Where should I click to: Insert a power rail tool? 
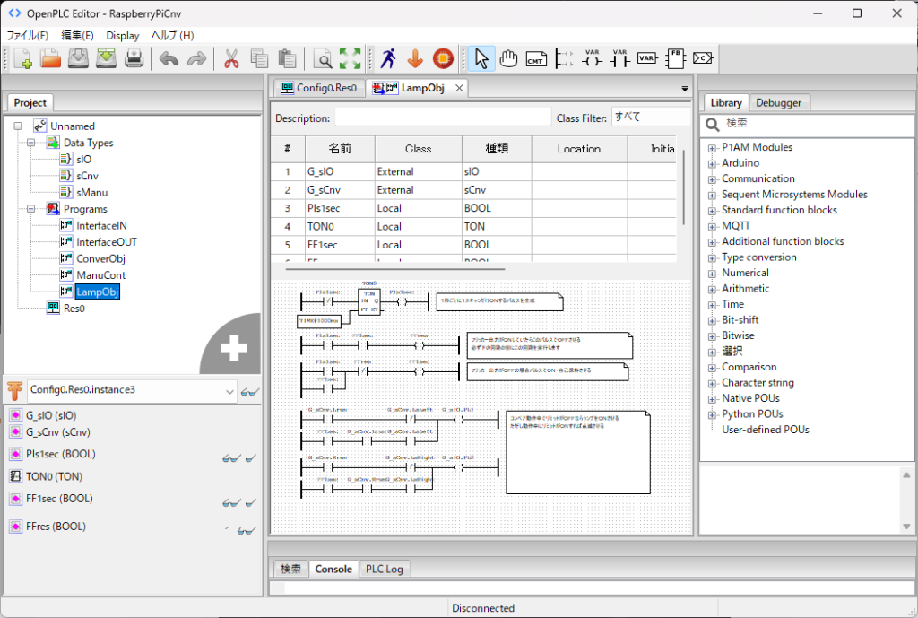[565, 58]
